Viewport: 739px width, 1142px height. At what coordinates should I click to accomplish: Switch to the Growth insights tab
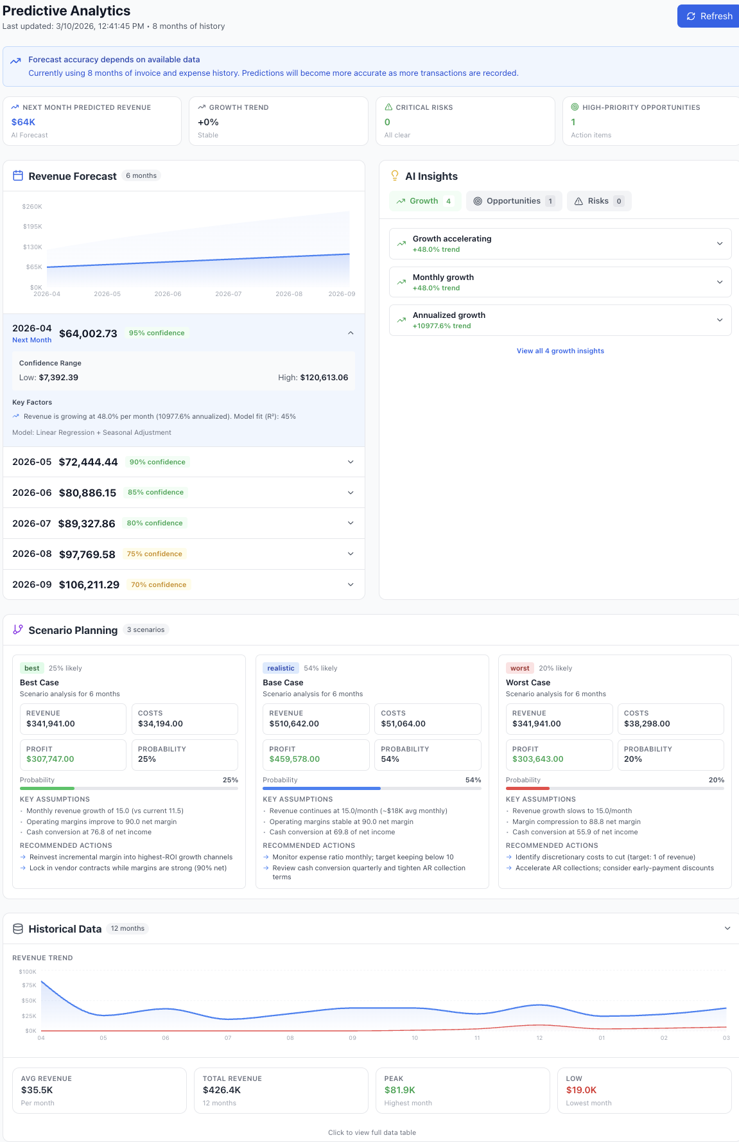(425, 201)
